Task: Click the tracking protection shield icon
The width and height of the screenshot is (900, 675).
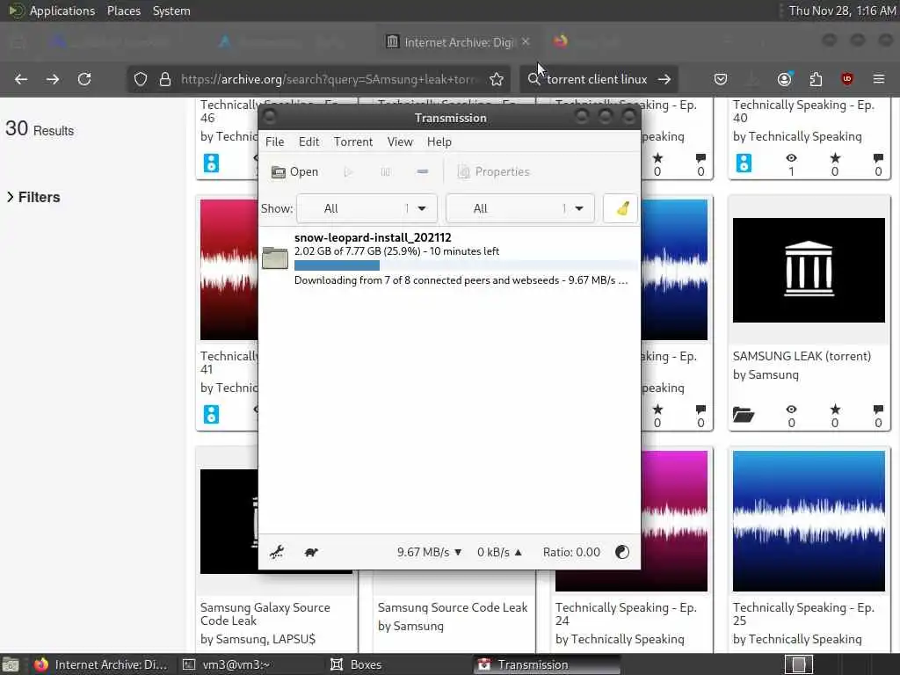Action: point(141,79)
